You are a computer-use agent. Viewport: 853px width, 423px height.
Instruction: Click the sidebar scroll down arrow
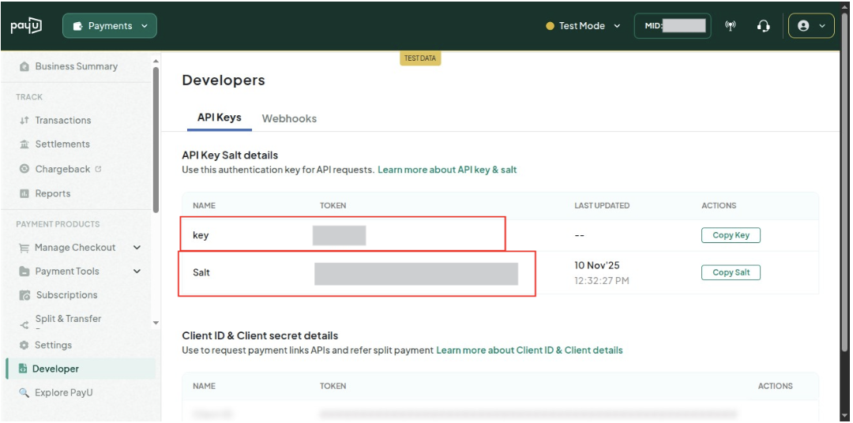click(x=156, y=323)
